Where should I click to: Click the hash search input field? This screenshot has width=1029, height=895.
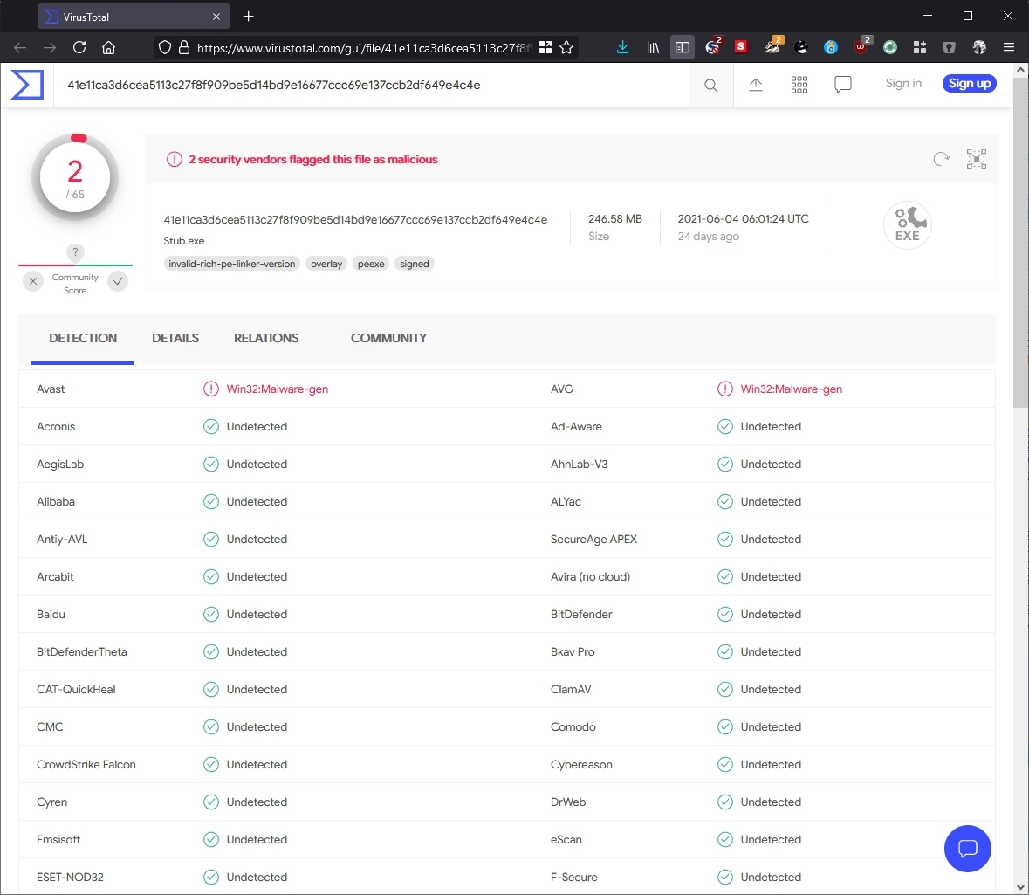(371, 85)
